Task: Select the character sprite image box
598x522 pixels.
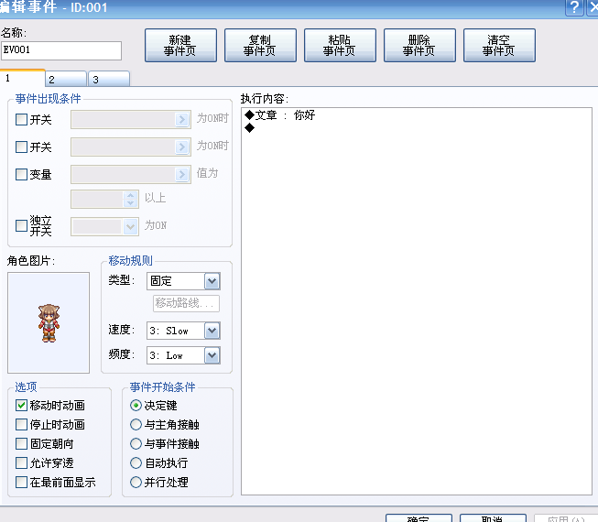Action: [x=49, y=322]
